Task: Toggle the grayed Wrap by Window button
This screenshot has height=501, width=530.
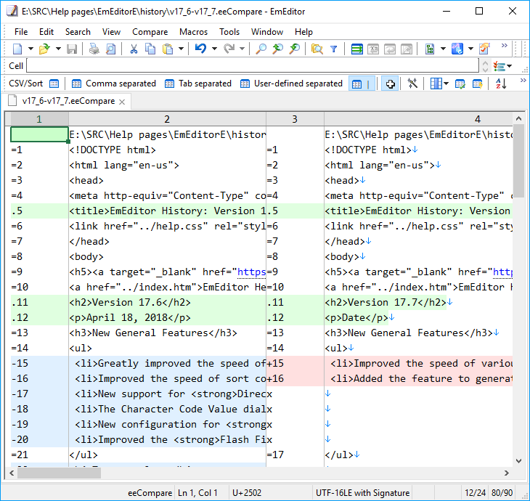Action: (390, 49)
